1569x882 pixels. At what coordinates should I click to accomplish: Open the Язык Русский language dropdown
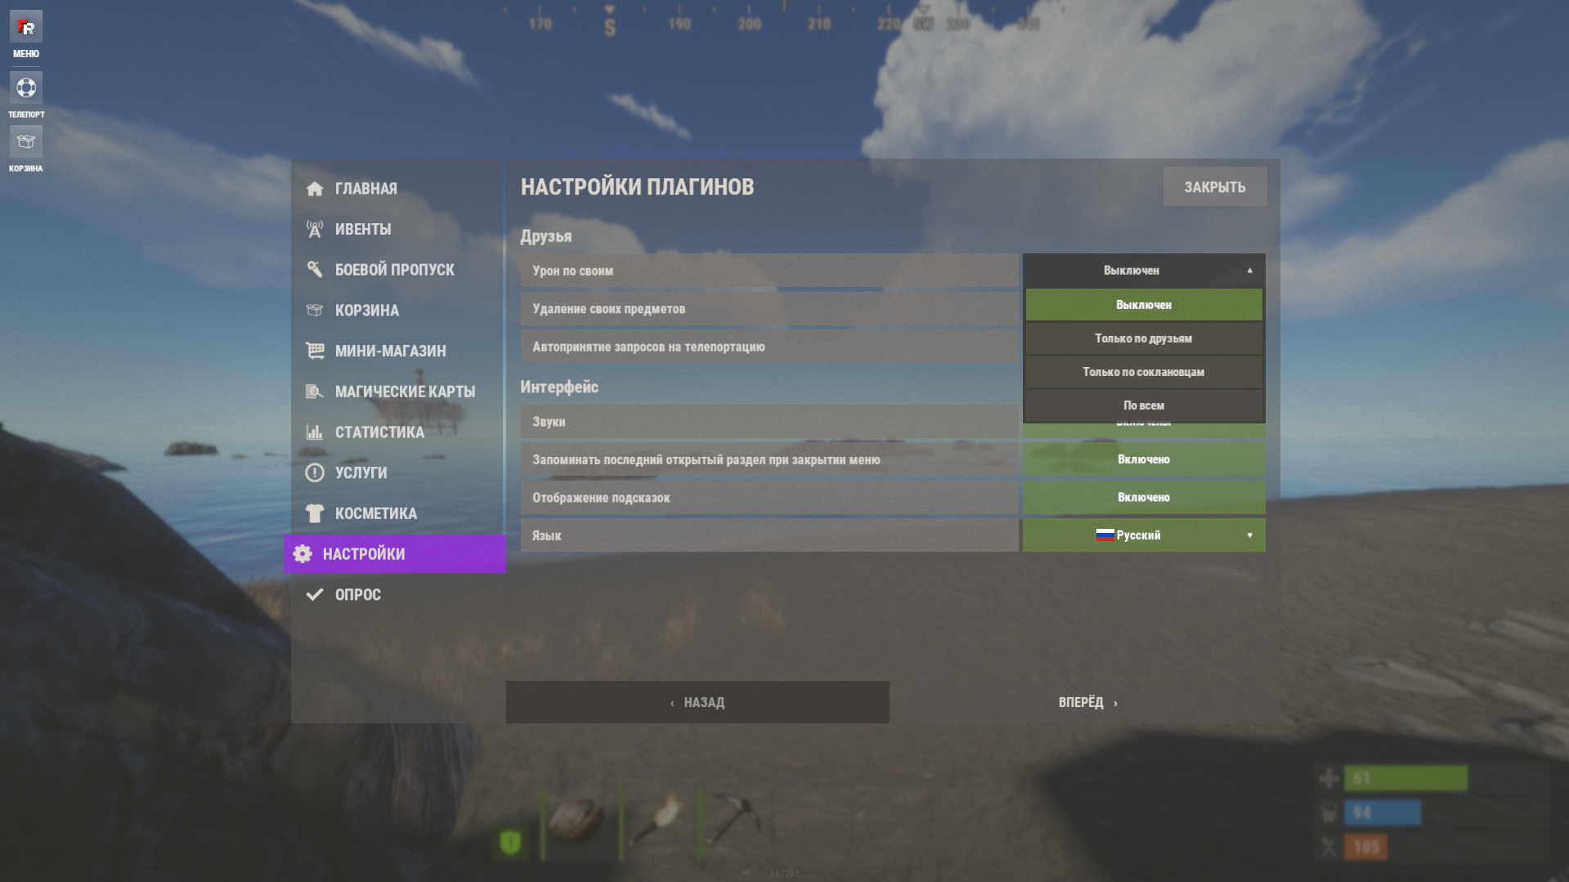tap(1144, 535)
